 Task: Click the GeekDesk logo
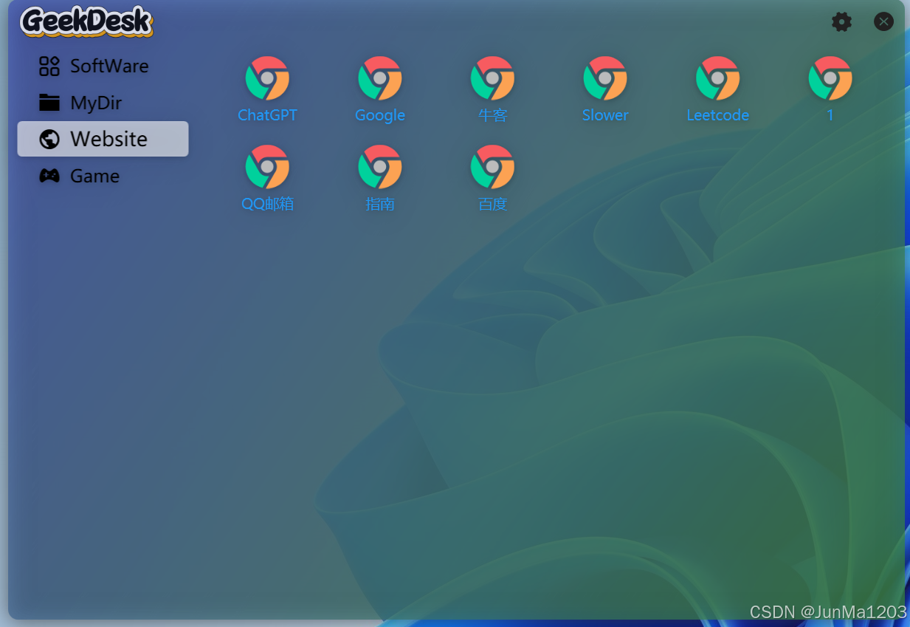click(x=87, y=21)
